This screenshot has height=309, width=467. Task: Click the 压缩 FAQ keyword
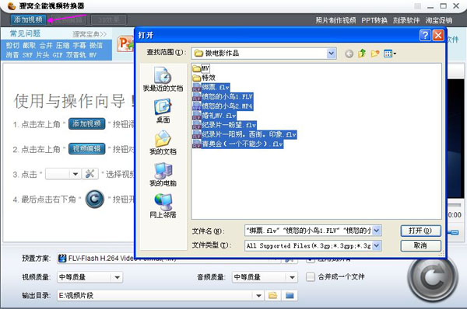(x=62, y=46)
